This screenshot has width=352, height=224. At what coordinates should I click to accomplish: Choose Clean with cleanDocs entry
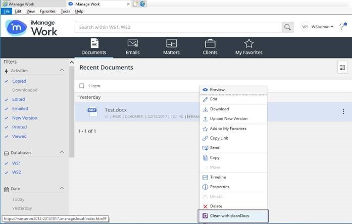point(233,216)
